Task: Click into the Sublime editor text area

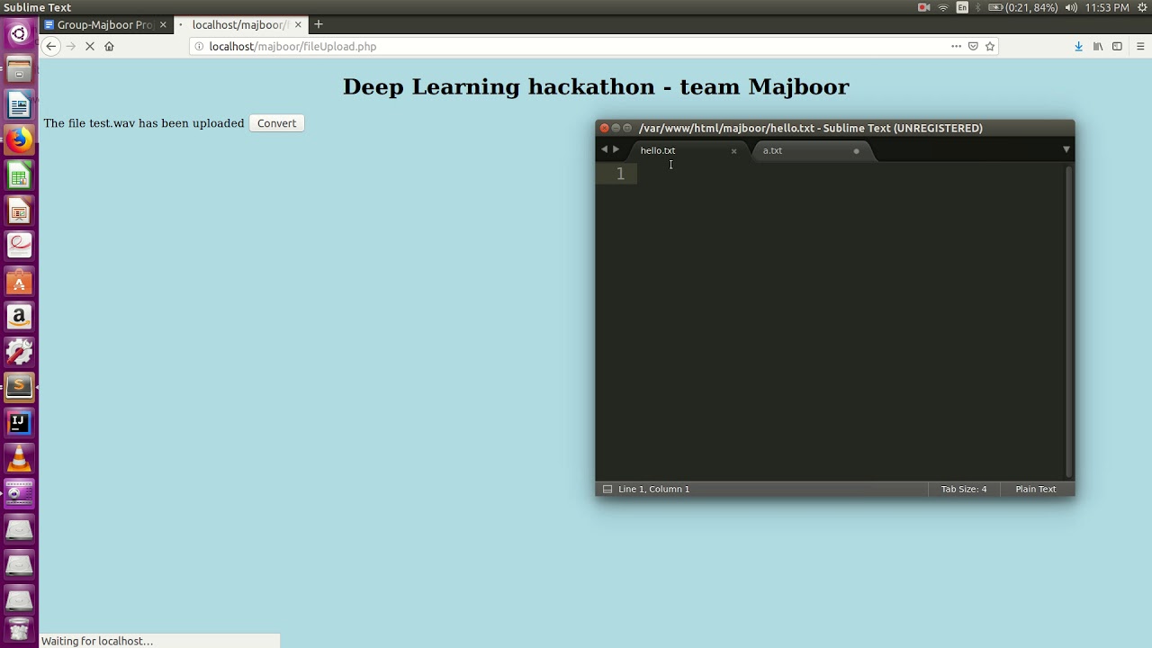Action: pyautogui.click(x=850, y=320)
